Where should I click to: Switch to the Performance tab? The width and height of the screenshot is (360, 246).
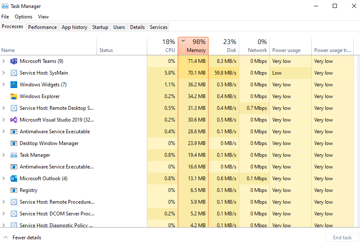tap(42, 27)
